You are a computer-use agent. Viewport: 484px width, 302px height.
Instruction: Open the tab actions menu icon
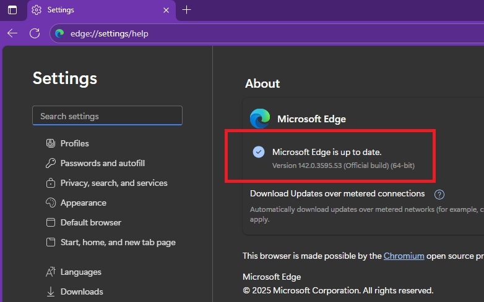(12, 10)
